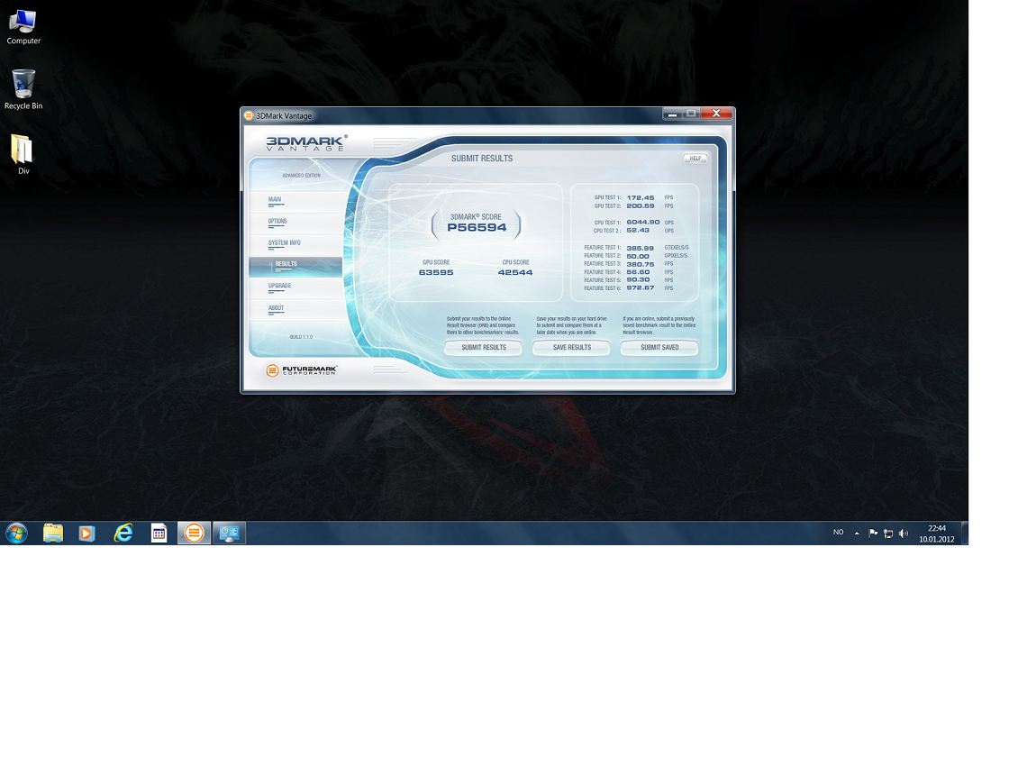Viewport: 1009px width, 757px height.
Task: Open the Action Center flag icon
Action: [x=873, y=533]
